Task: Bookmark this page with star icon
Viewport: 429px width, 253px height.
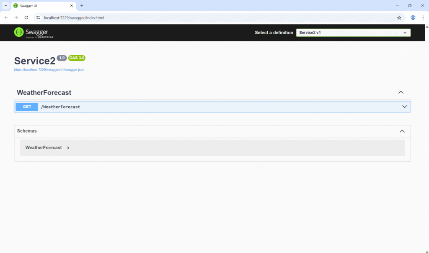Action: tap(399, 18)
